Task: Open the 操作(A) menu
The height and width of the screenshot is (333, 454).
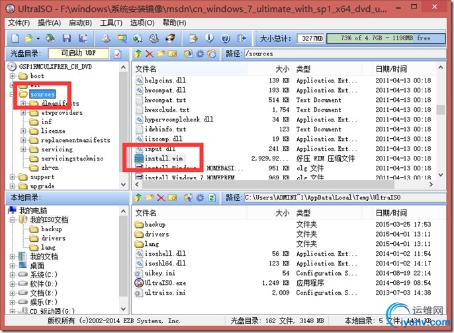Action: click(x=49, y=23)
